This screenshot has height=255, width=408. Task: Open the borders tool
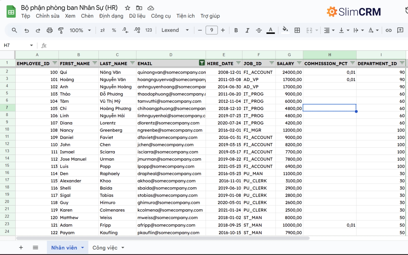[x=297, y=30]
